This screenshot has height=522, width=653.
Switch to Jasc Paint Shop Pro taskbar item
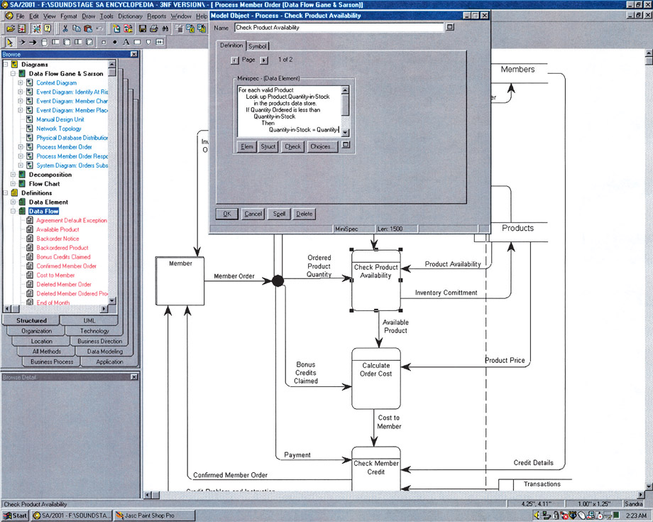[154, 516]
